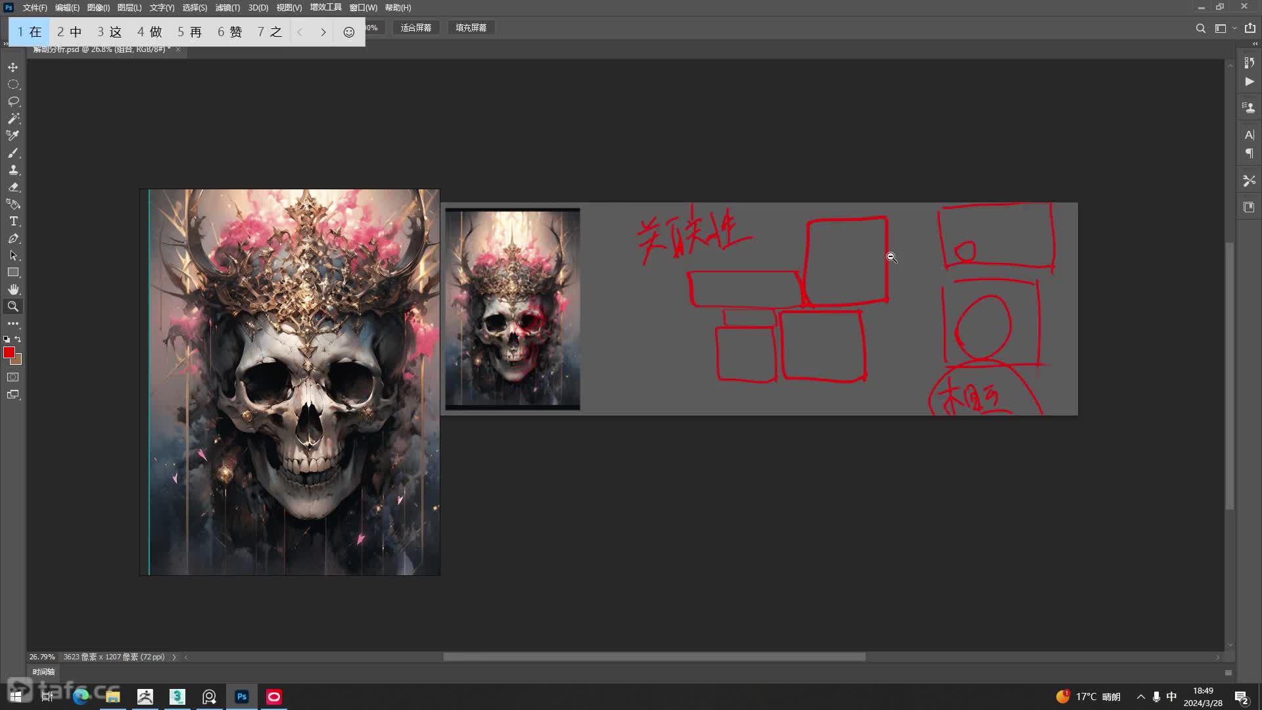Expand the status bar info arrow
Screen dimensions: 1262x710
[x=174, y=657]
